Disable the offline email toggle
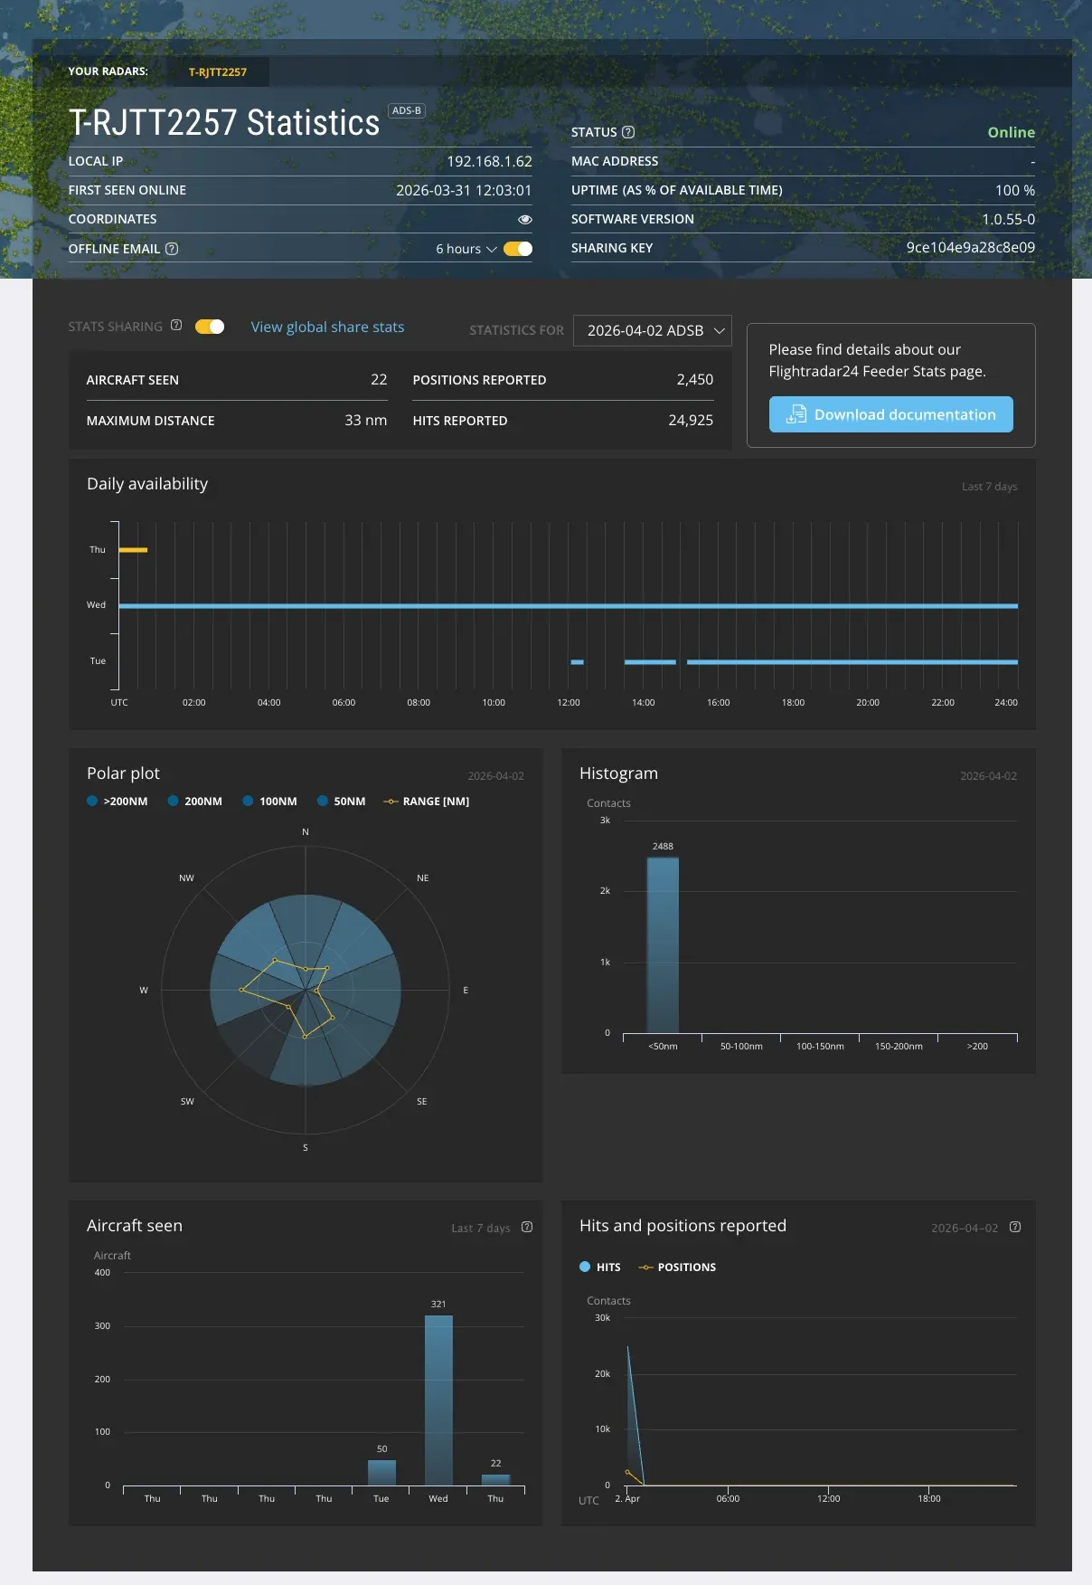This screenshot has width=1092, height=1585. [518, 249]
